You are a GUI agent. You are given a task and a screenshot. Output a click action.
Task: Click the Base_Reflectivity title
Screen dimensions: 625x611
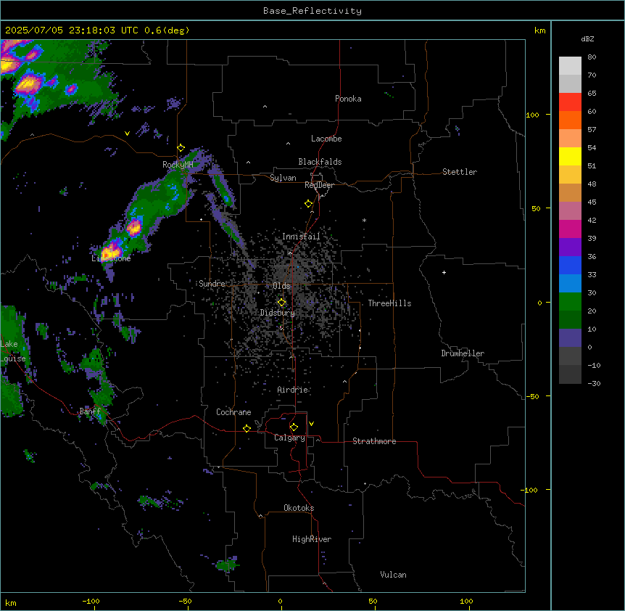[x=312, y=11]
